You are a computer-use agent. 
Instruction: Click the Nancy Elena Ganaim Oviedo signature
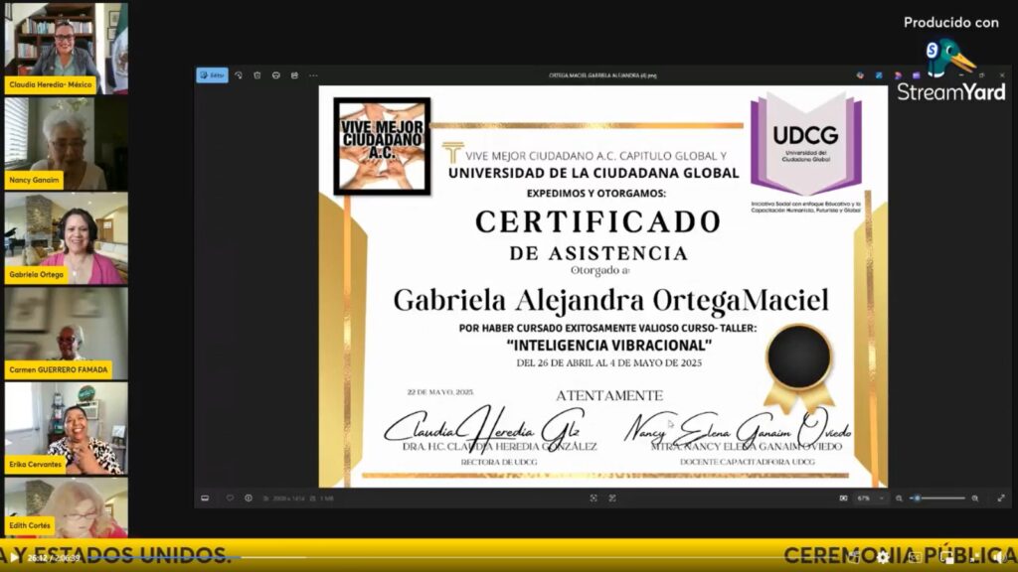click(x=738, y=428)
